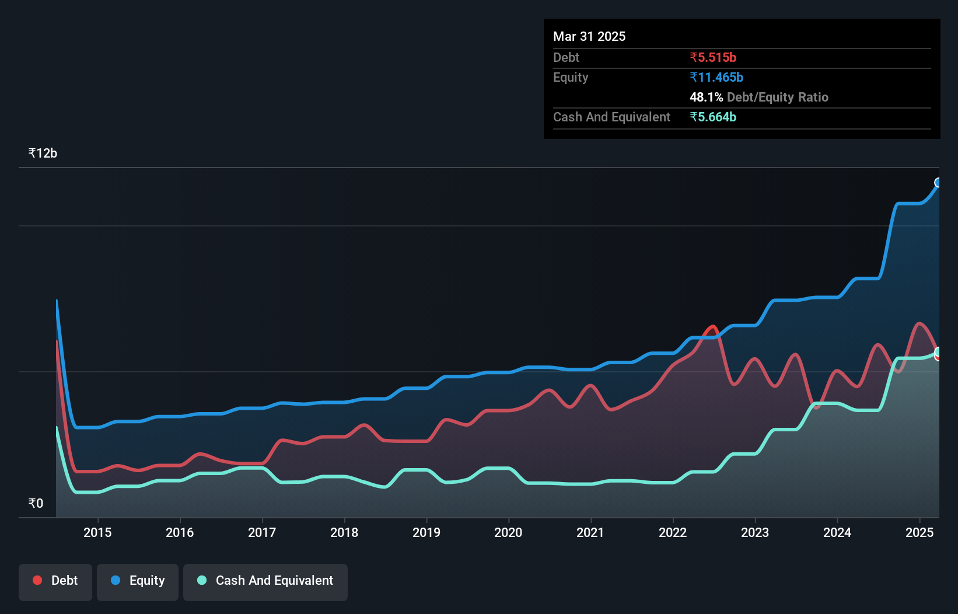Click the 2018 x-axis label
958x614 pixels.
point(344,532)
